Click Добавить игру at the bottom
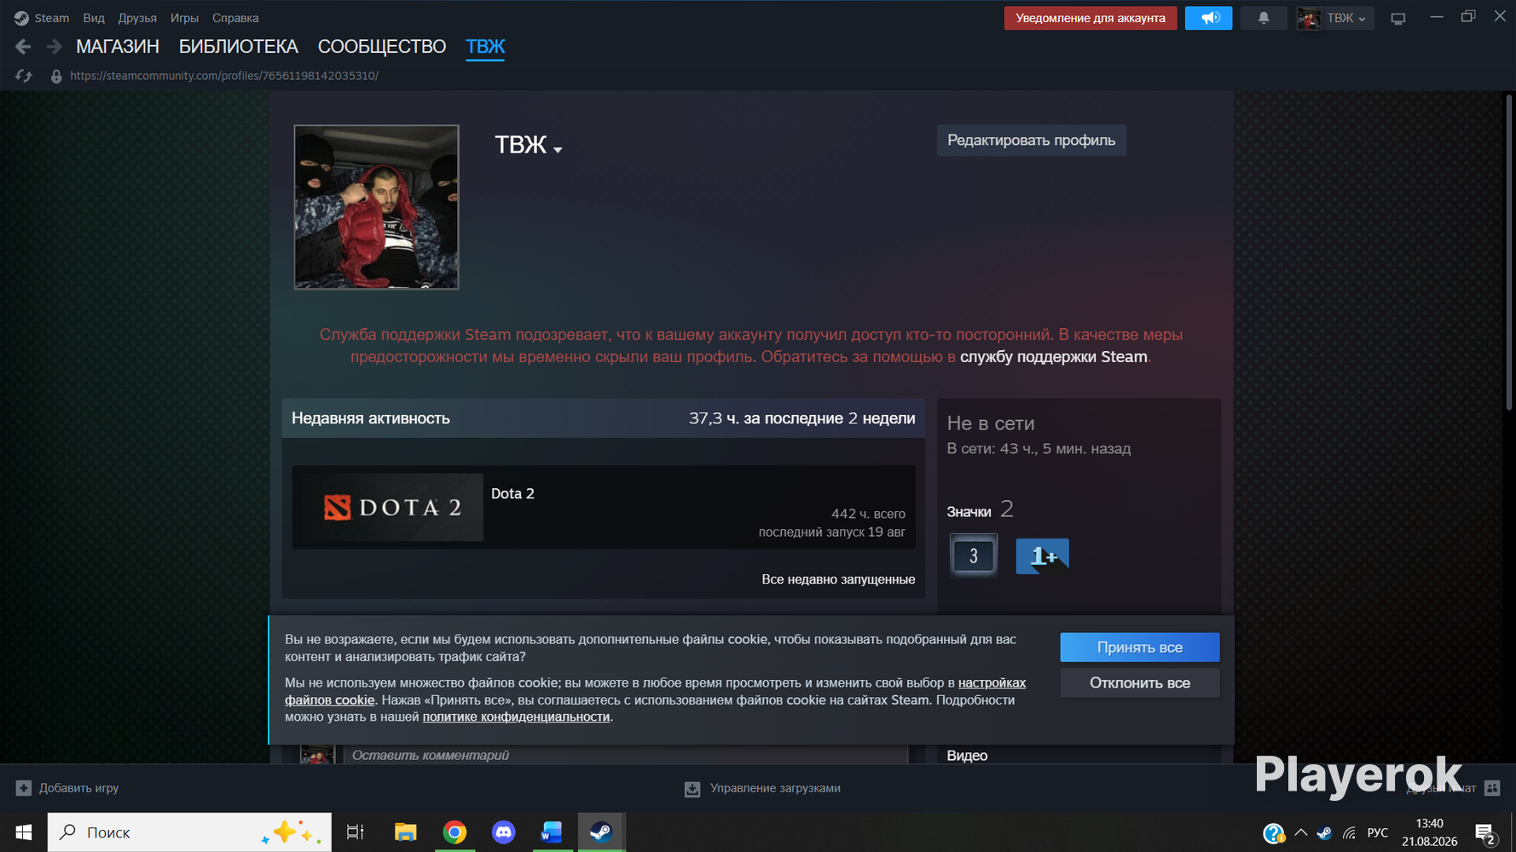 coord(78,788)
